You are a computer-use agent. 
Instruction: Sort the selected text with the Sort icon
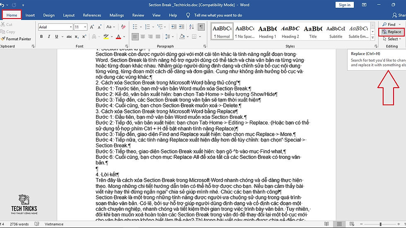coord(191,27)
